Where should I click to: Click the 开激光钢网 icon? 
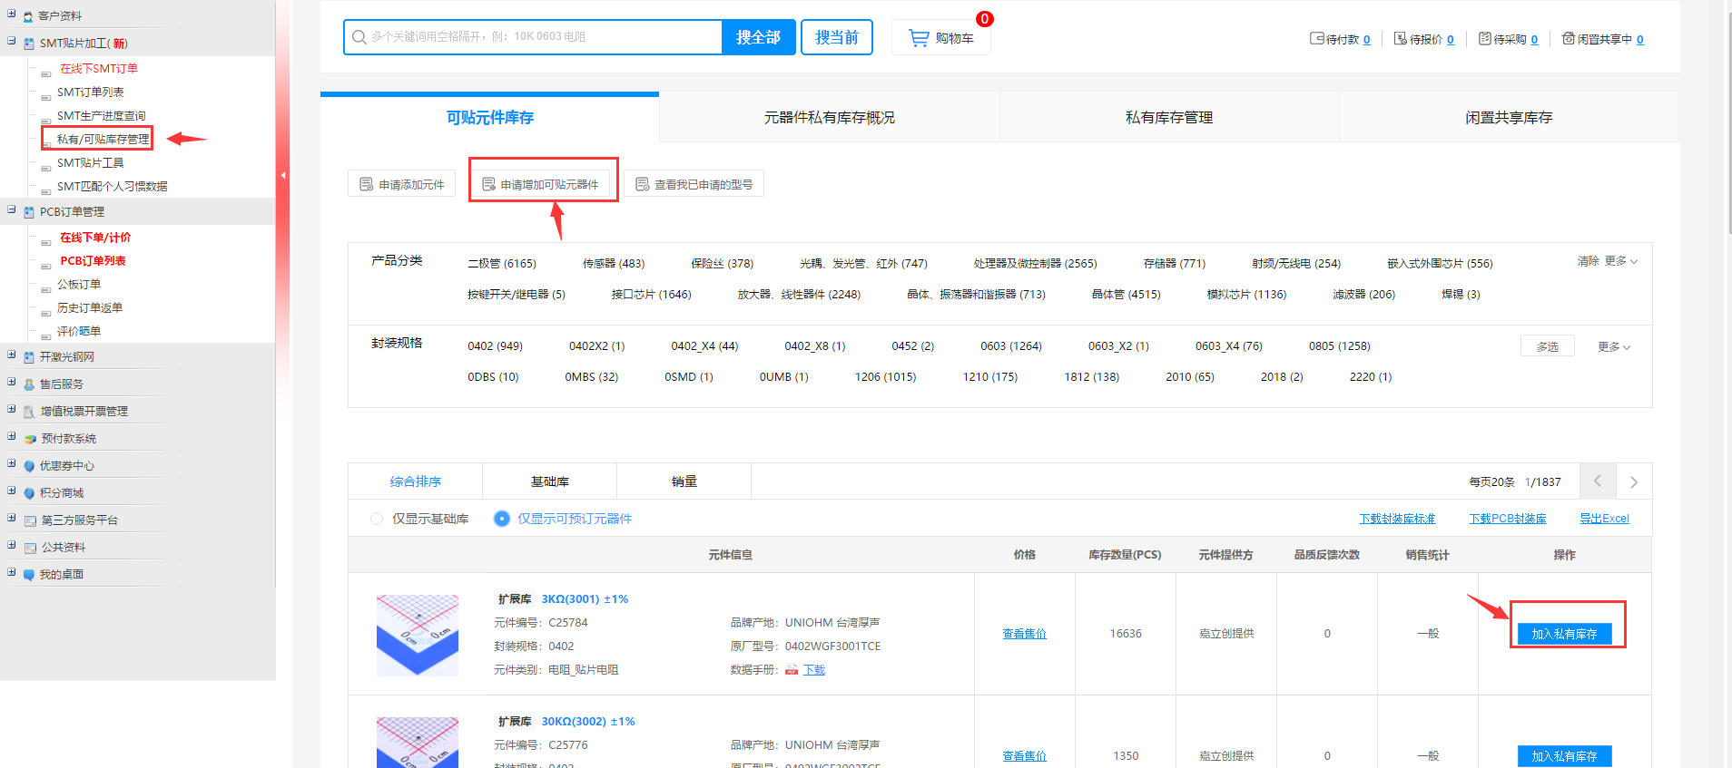click(x=29, y=357)
